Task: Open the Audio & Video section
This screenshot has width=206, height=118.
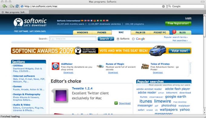Action: pos(22,105)
